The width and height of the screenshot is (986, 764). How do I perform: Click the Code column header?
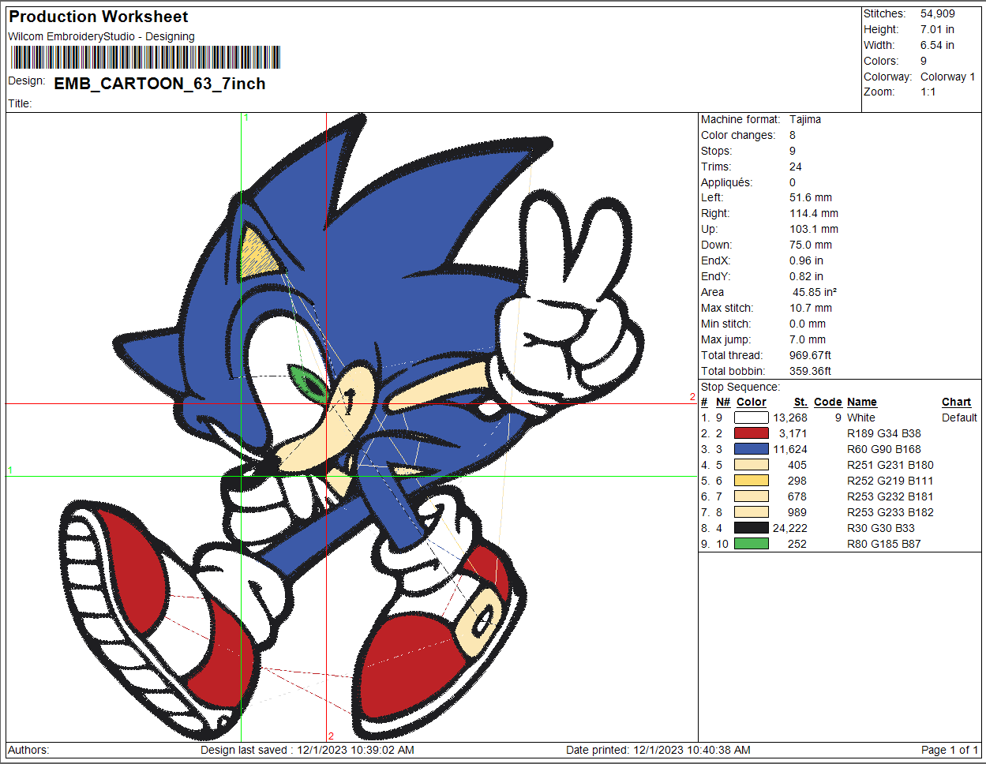click(828, 402)
